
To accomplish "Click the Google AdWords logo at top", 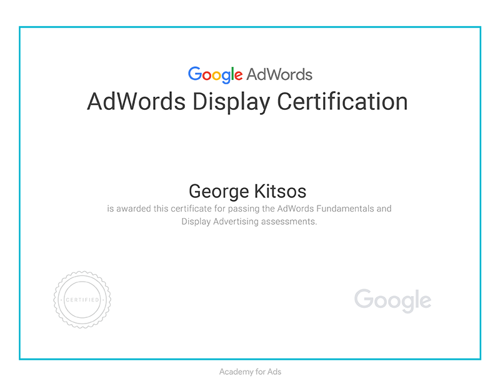I will click(250, 75).
